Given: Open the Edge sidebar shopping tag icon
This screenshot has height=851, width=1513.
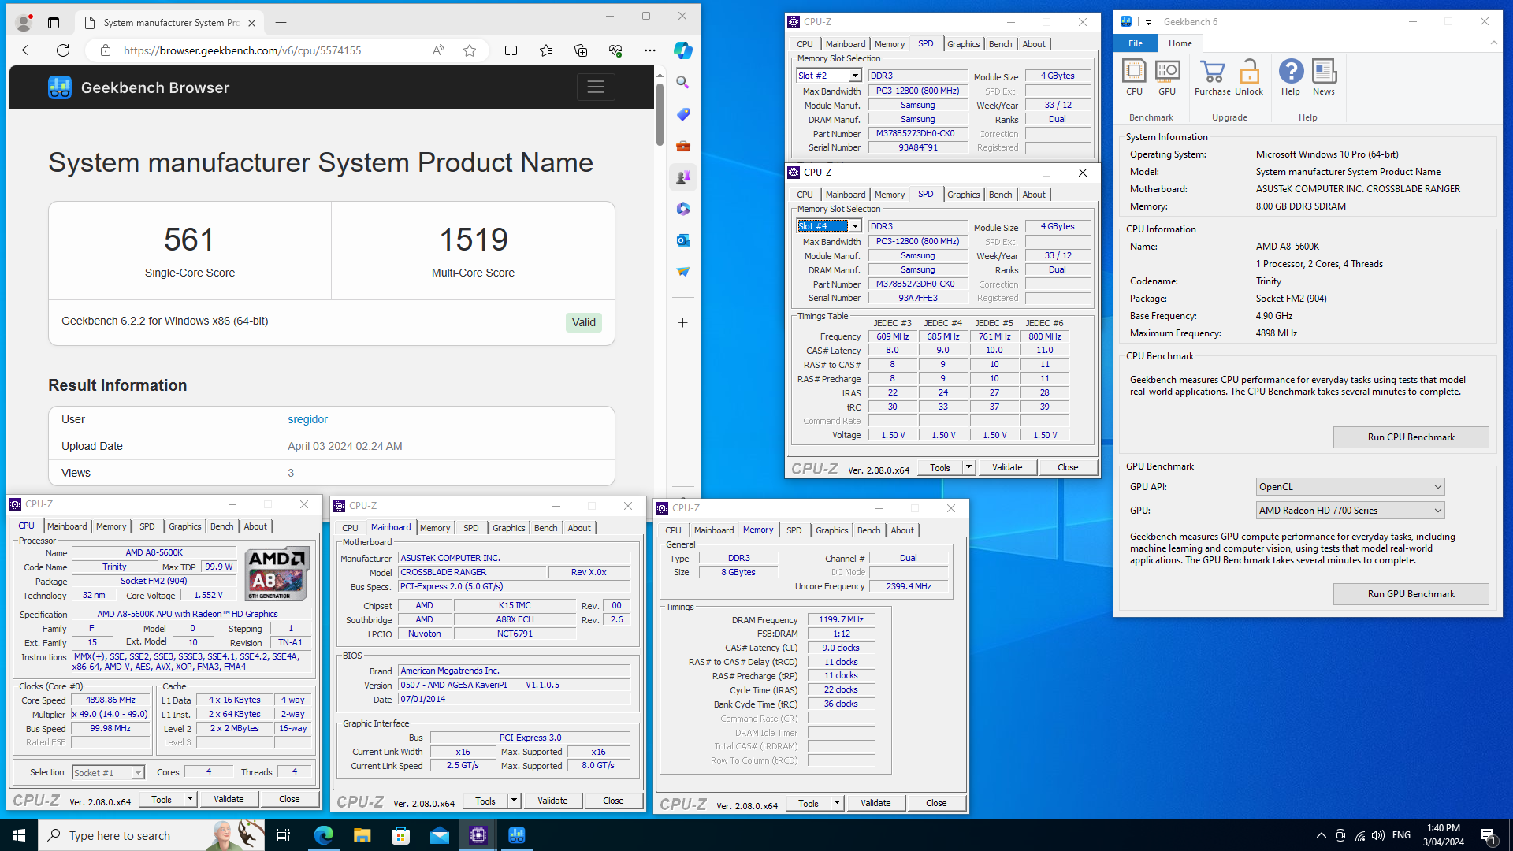Looking at the screenshot, I should pyautogui.click(x=682, y=114).
